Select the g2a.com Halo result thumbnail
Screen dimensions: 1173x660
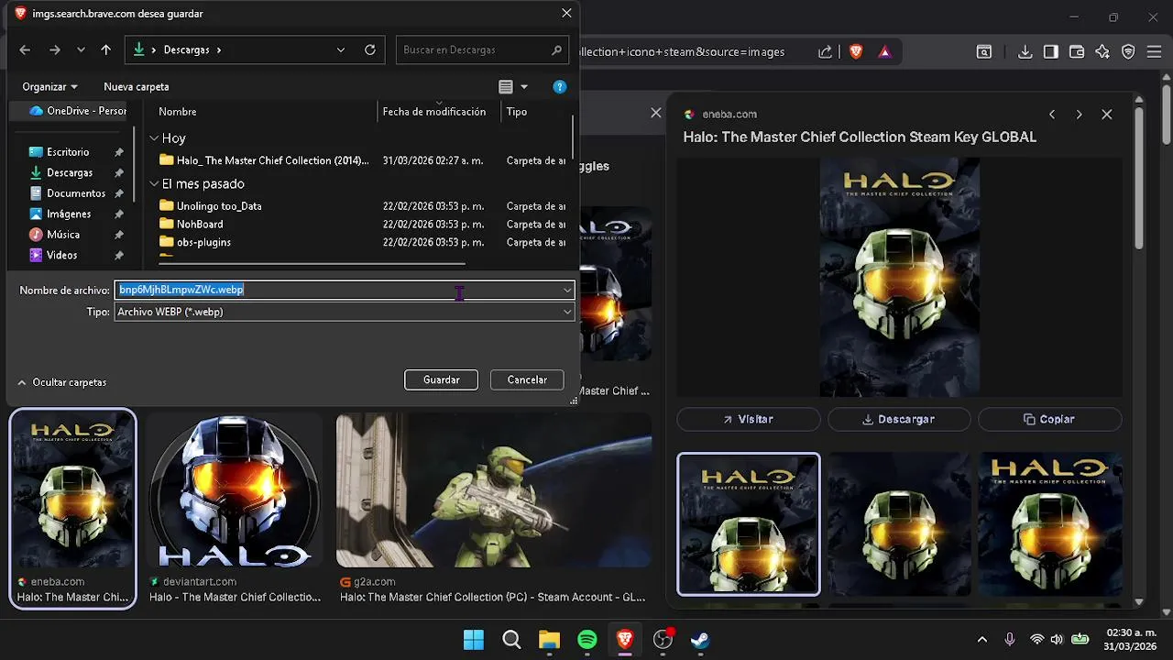(x=493, y=490)
